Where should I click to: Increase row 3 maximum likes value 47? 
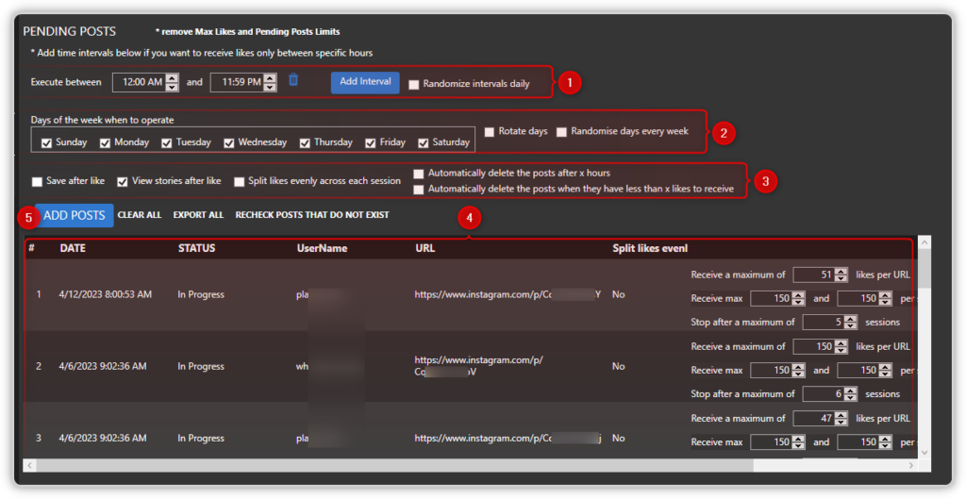[841, 415]
